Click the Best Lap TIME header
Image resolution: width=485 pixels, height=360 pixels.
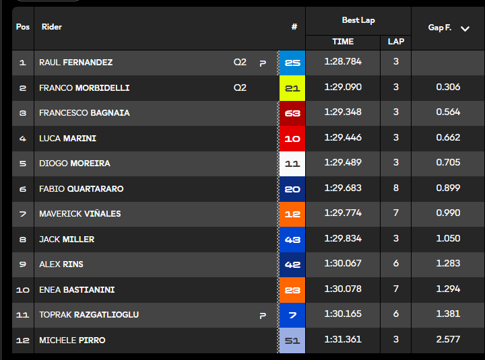343,42
